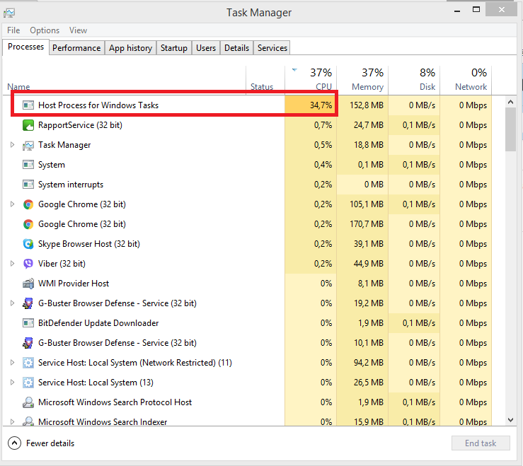This screenshot has width=523, height=466.
Task: Click the BitDefender Update Downloader icon
Action: pyautogui.click(x=28, y=323)
